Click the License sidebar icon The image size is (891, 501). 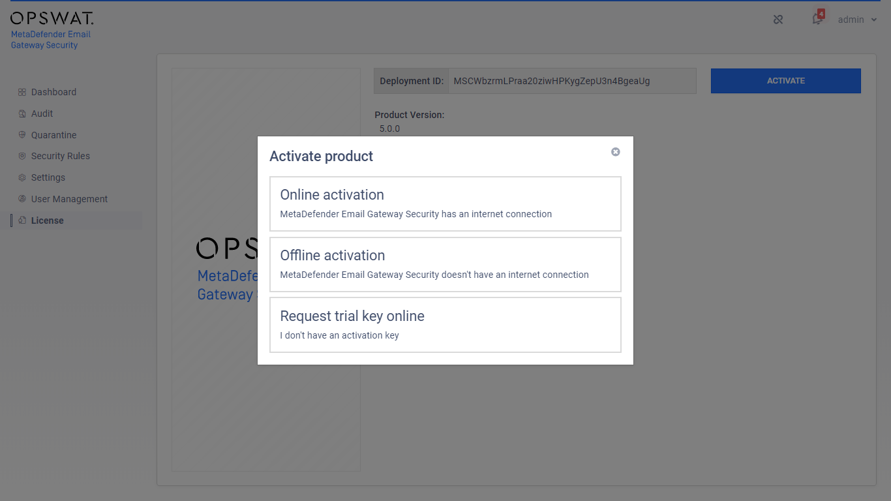point(22,220)
